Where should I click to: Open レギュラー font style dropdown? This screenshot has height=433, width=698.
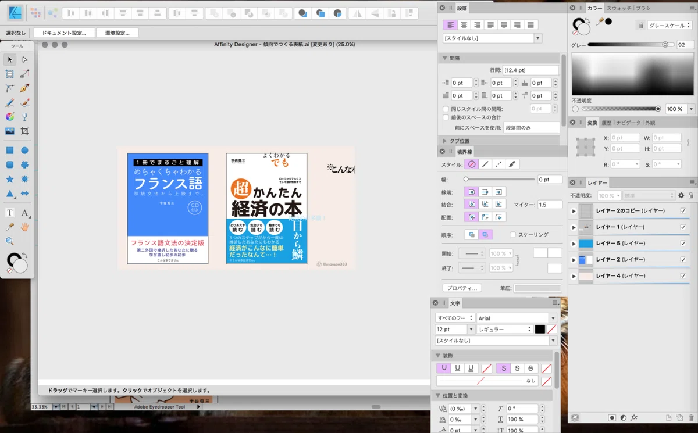coord(504,329)
